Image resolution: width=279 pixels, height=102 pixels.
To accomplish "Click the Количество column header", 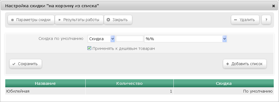I will tap(129, 83).
